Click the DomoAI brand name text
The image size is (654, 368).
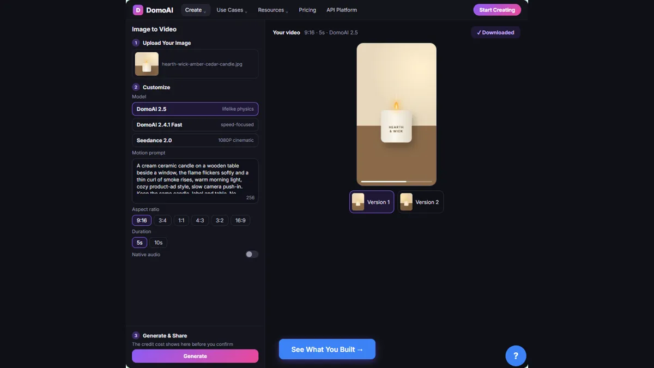pos(160,10)
